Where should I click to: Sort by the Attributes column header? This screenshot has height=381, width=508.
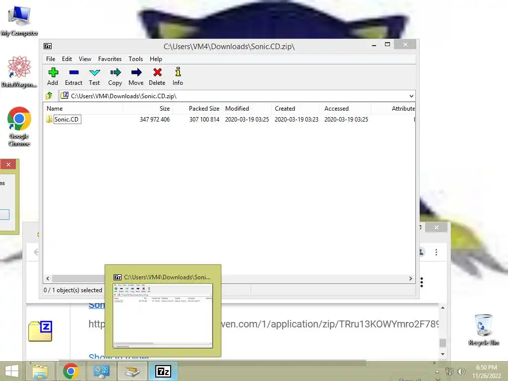393,109
